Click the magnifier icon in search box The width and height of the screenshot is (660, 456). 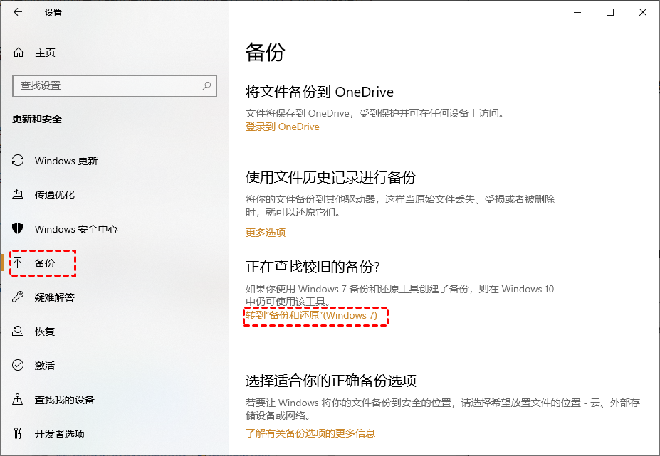[x=206, y=86]
